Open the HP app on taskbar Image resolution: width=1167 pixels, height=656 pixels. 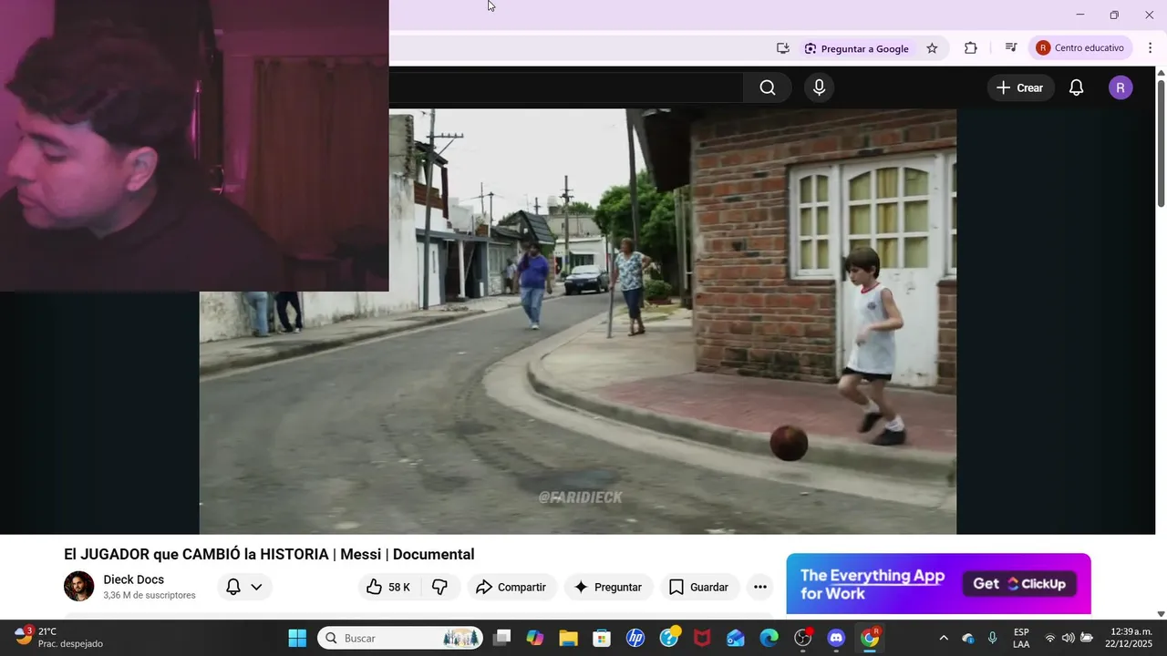click(635, 638)
